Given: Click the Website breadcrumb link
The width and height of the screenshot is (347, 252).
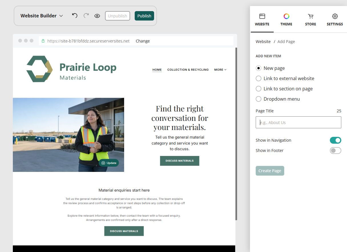Looking at the screenshot, I should 263,42.
